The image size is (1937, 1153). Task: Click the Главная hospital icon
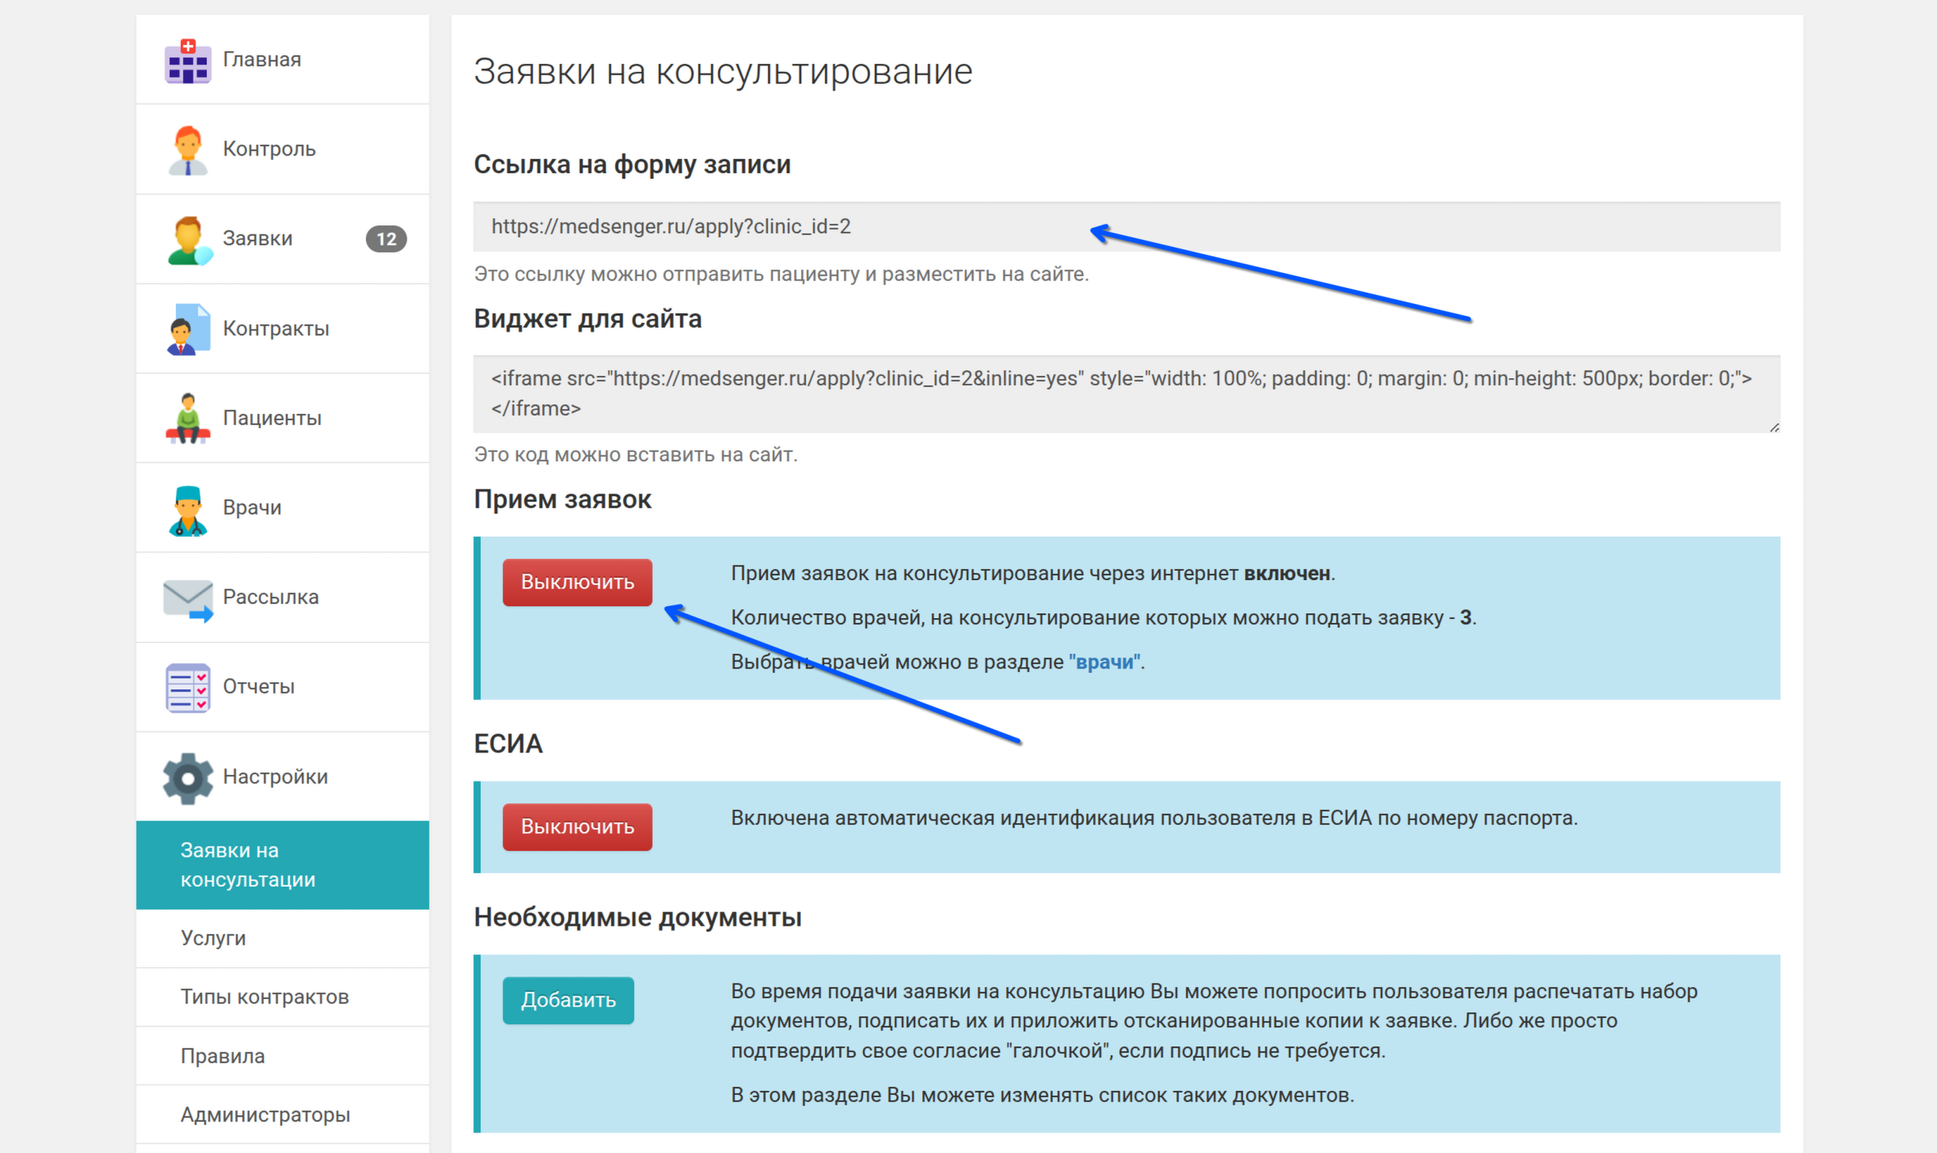[187, 60]
